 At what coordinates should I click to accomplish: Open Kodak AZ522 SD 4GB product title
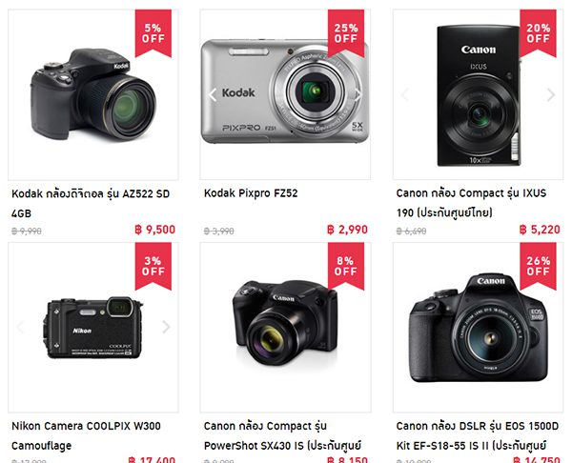[x=91, y=203]
